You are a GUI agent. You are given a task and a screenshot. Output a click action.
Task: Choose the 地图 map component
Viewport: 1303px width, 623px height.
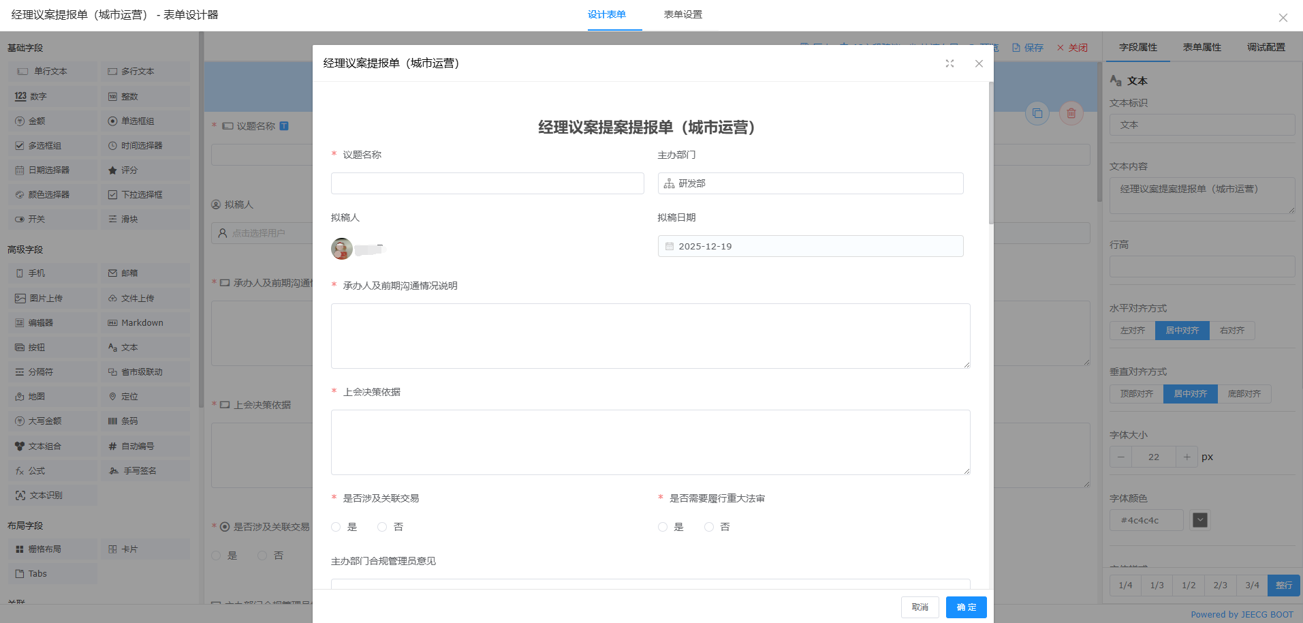(x=53, y=396)
